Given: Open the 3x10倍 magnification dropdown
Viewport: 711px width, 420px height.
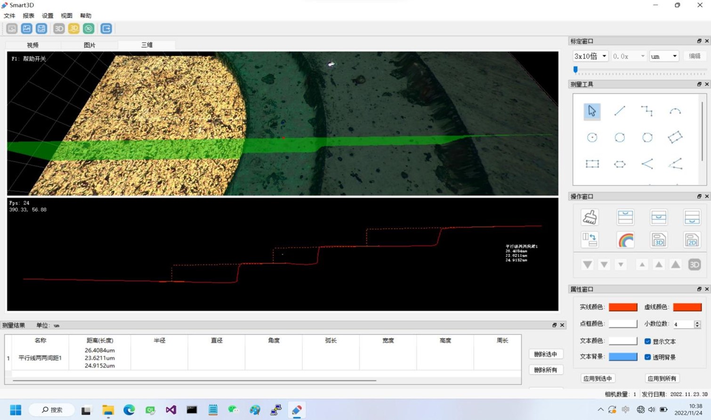Looking at the screenshot, I should pyautogui.click(x=590, y=56).
